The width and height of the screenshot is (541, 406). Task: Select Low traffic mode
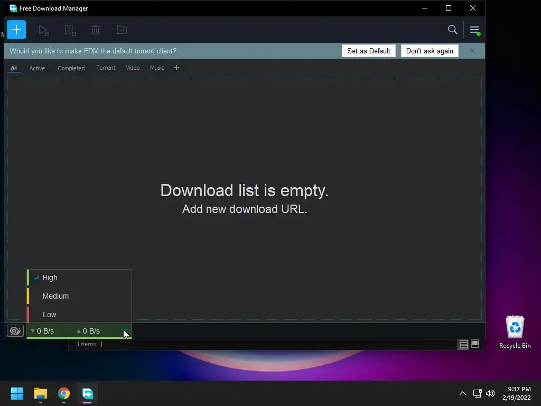79,315
